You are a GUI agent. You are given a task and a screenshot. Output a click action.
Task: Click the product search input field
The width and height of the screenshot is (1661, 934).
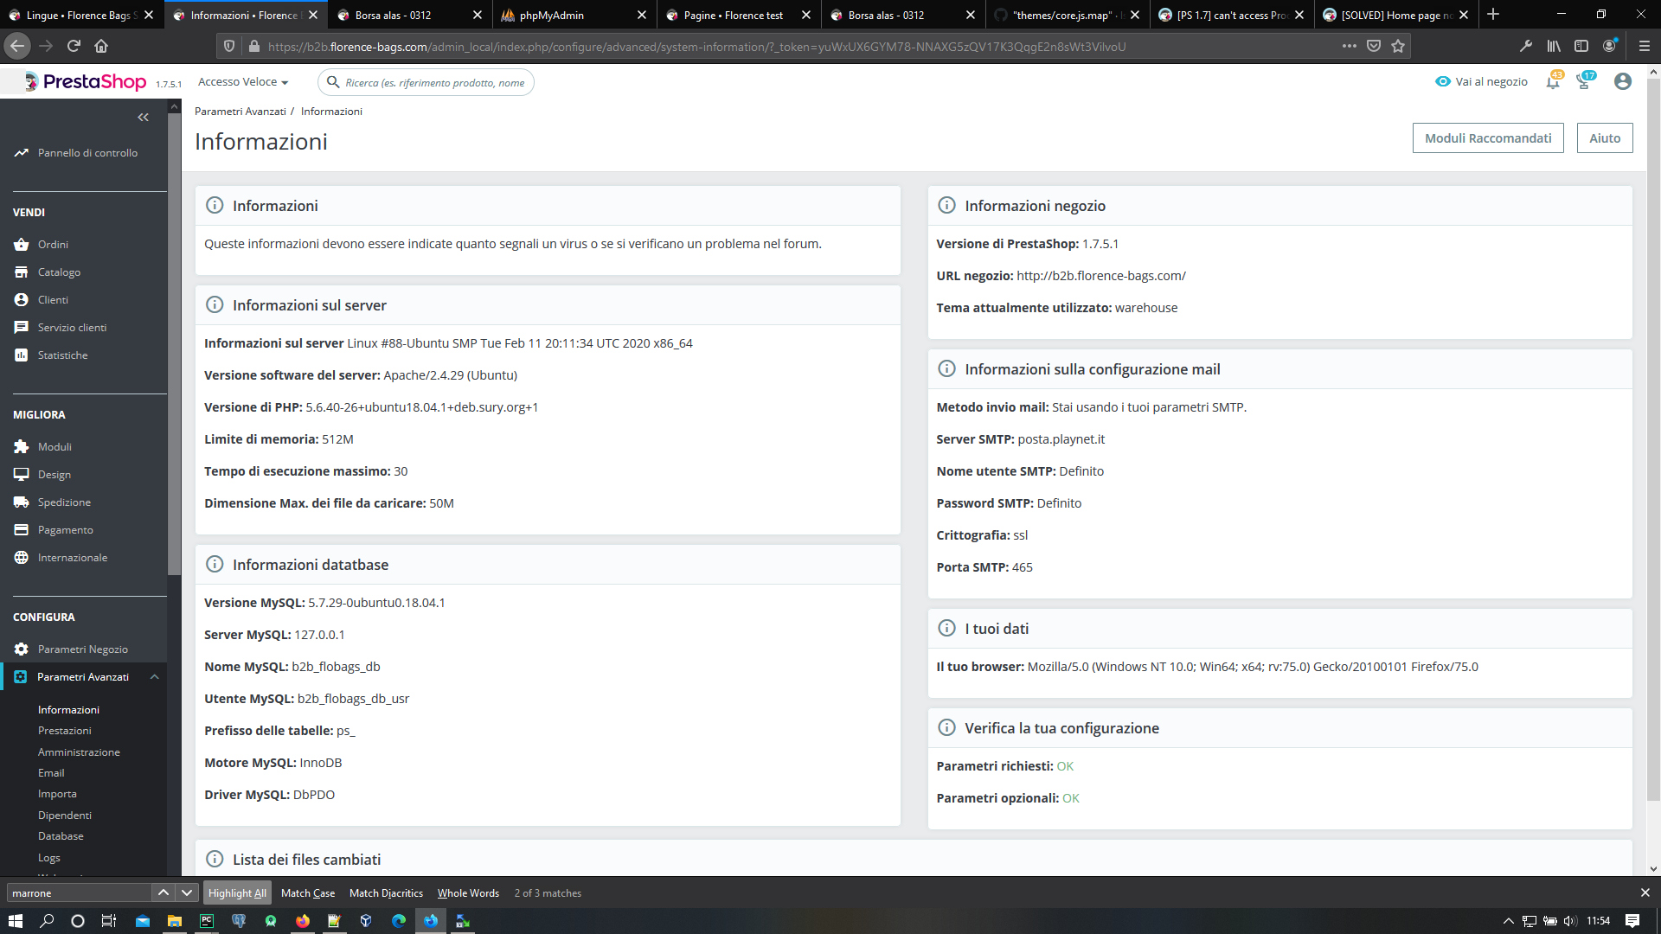pos(435,83)
